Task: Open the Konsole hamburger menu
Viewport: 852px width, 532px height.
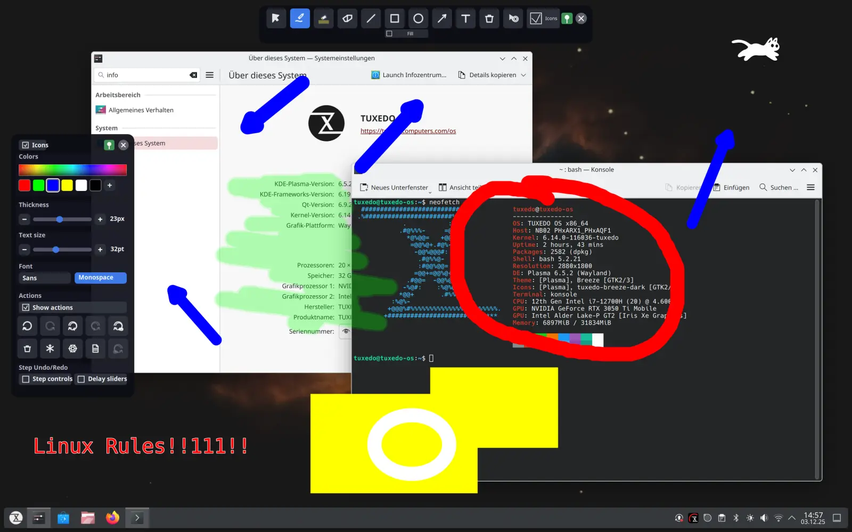Action: 810,187
